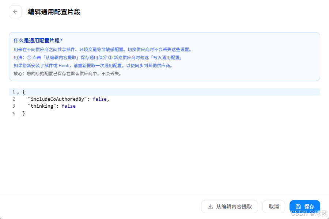Click the line starting with 用法:

point(98,58)
